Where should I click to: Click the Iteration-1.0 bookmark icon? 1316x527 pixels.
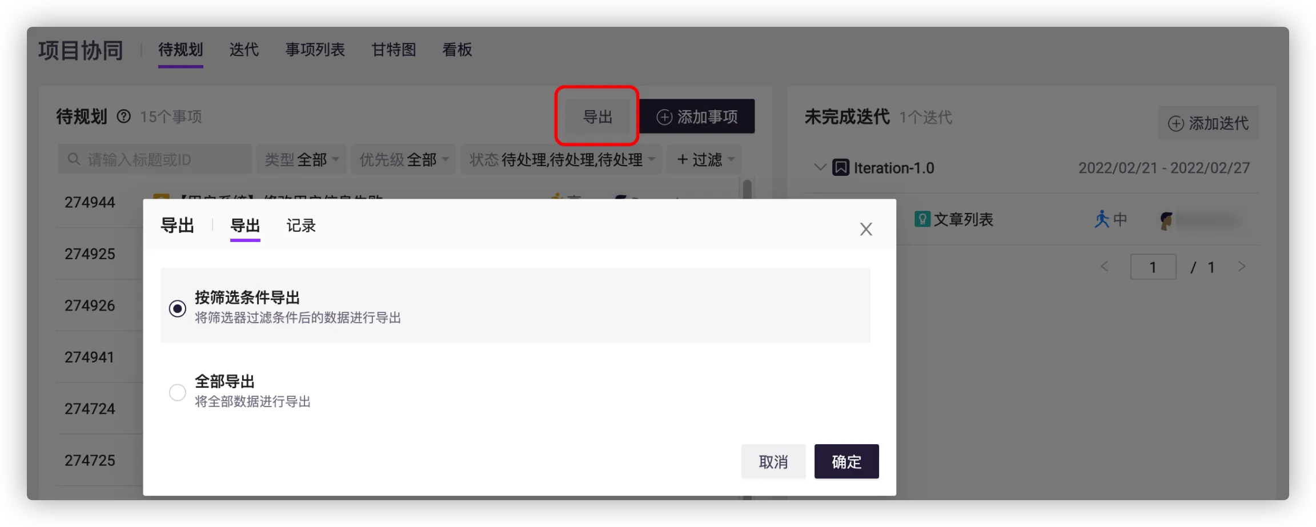[x=840, y=168]
